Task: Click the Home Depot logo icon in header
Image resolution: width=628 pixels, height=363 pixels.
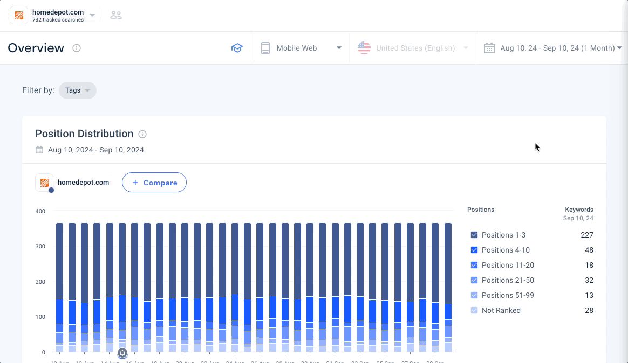Action: [19, 15]
